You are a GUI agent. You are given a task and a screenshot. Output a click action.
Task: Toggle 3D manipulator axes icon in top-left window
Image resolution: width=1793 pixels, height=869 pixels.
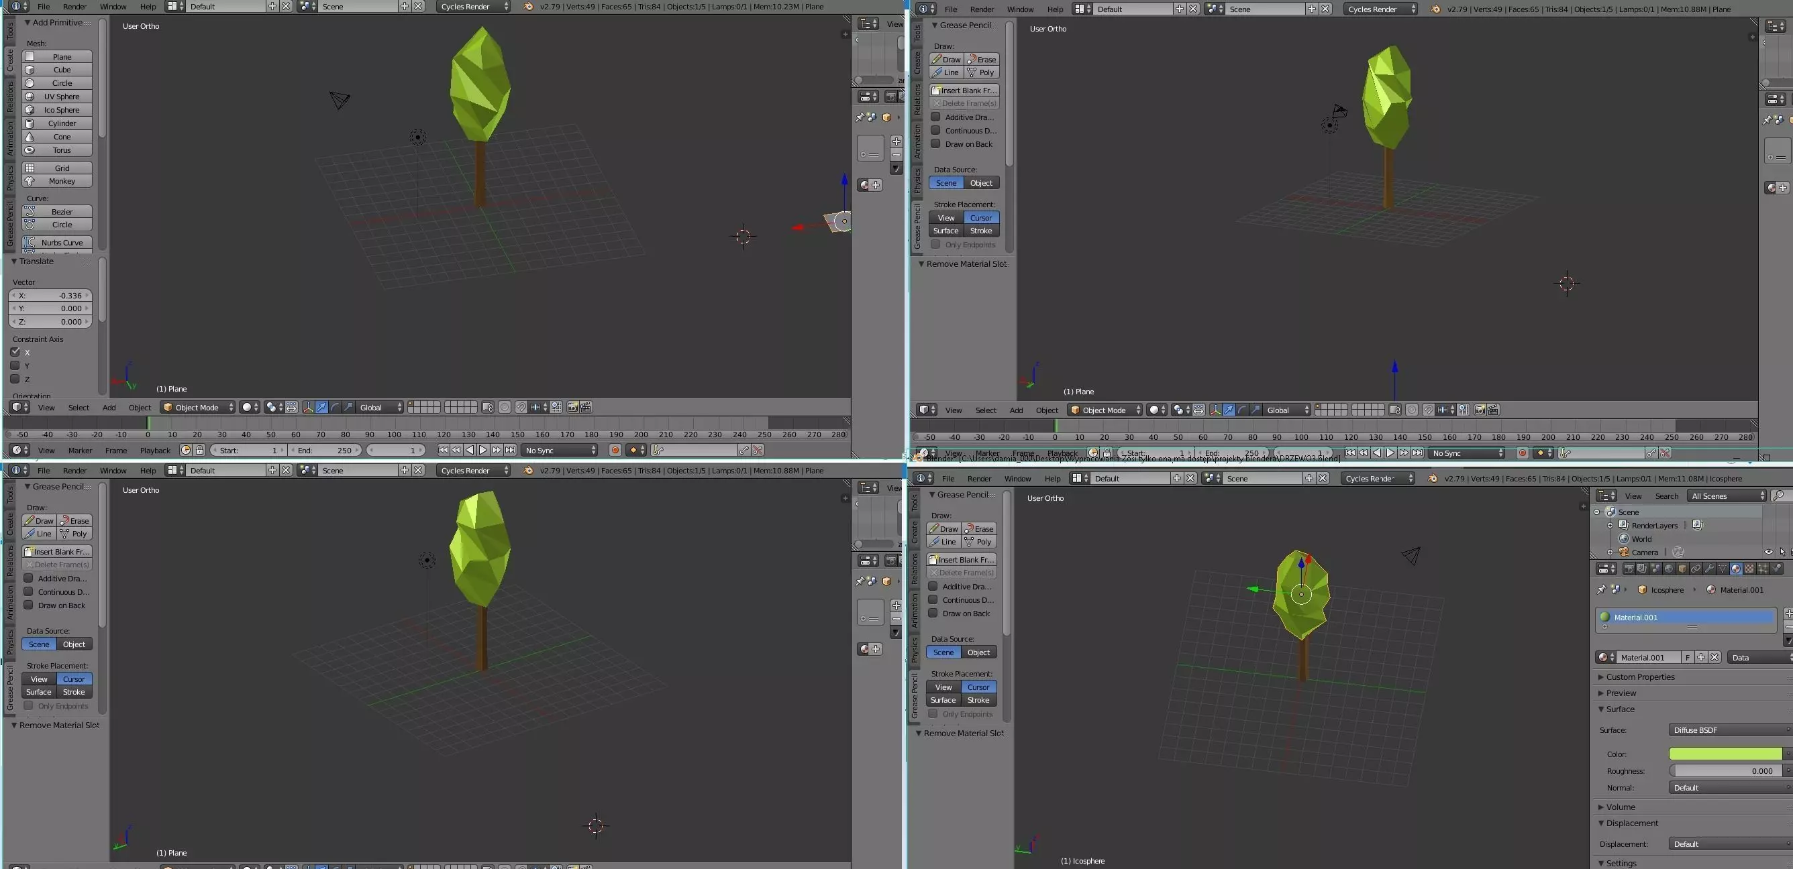(x=309, y=408)
